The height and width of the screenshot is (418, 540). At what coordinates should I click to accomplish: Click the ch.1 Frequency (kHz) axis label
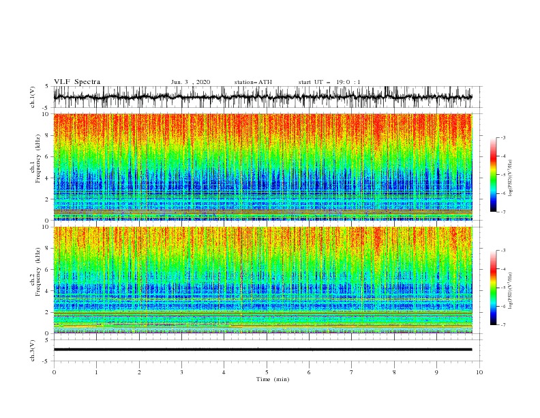coord(35,159)
